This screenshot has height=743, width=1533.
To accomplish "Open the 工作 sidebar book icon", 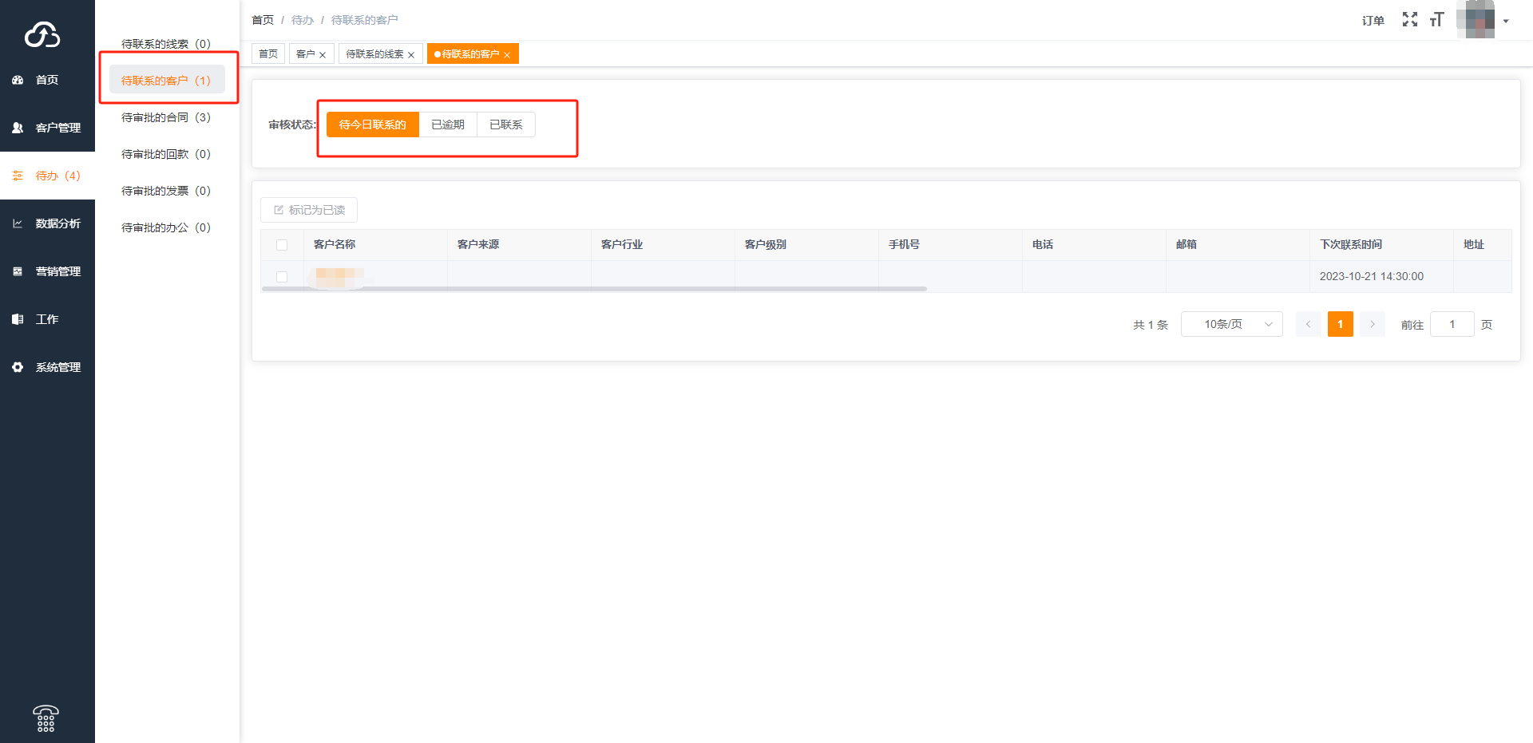I will (x=18, y=319).
